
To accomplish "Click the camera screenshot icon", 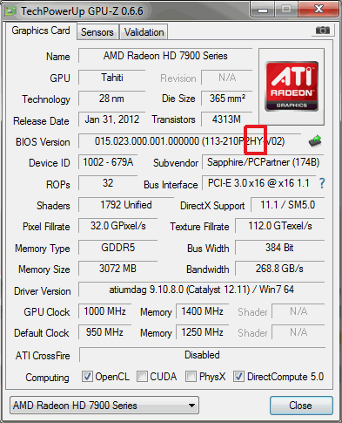I will pyautogui.click(x=322, y=30).
